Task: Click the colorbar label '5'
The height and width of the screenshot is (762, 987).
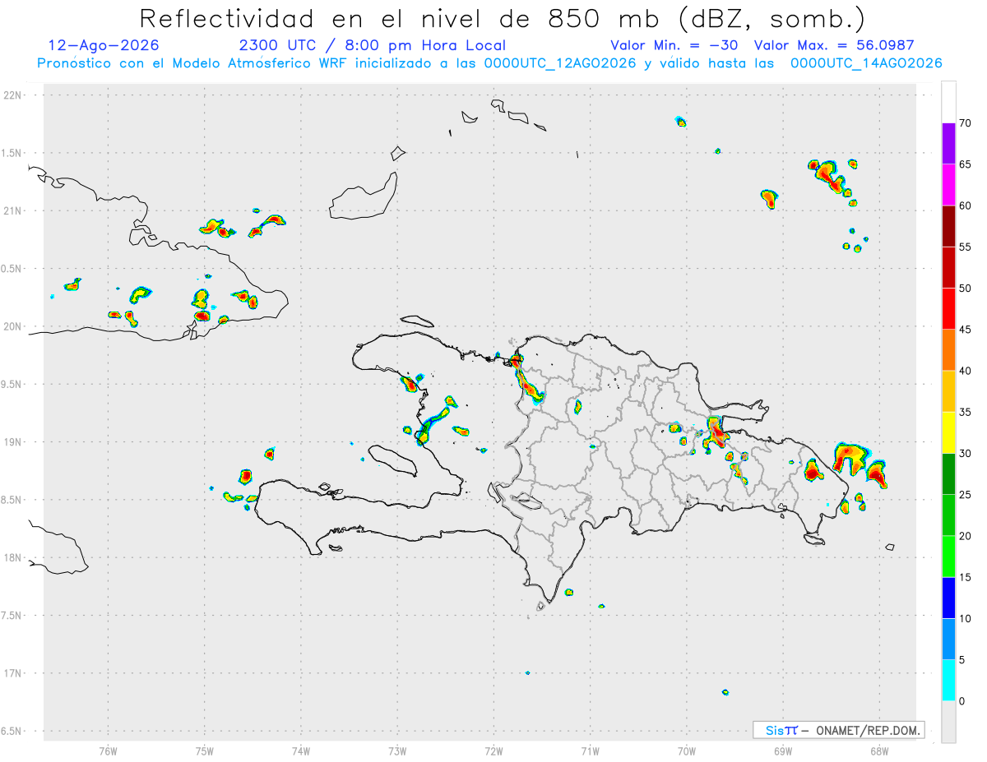Action: click(x=962, y=660)
